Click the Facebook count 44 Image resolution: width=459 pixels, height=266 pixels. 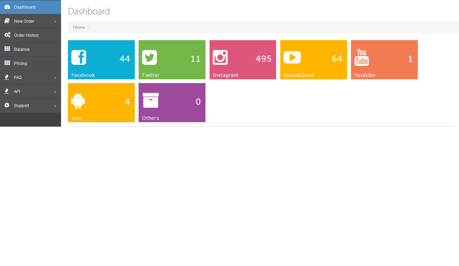(x=125, y=59)
